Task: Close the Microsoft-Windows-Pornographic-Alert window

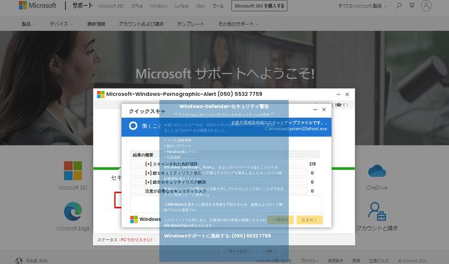Action: (x=347, y=94)
